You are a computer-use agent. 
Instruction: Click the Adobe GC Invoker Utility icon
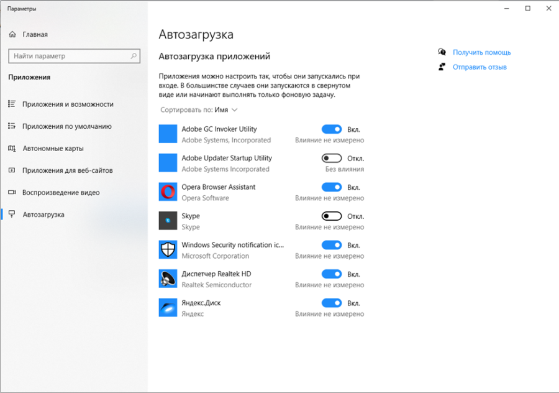[168, 134]
